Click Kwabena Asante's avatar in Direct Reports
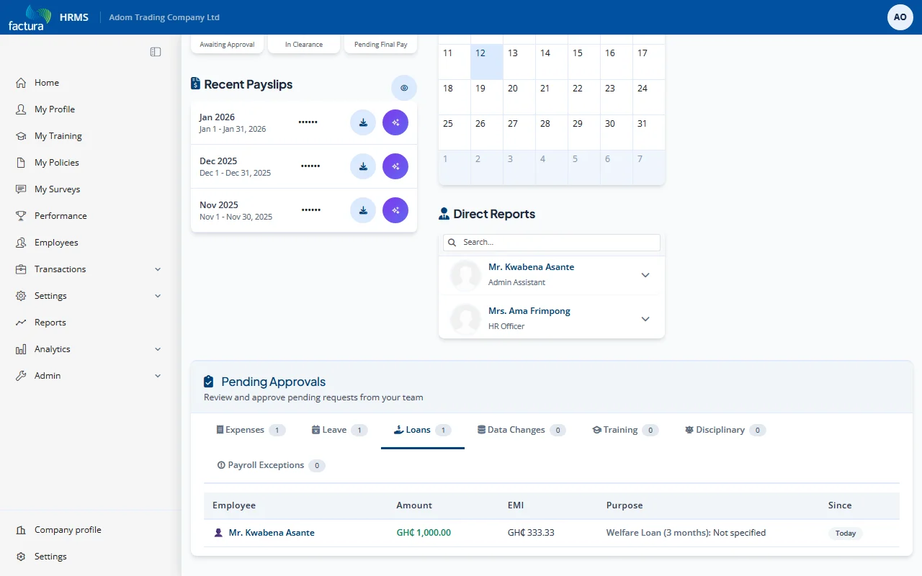Viewport: 922px width, 576px height. [x=465, y=274]
